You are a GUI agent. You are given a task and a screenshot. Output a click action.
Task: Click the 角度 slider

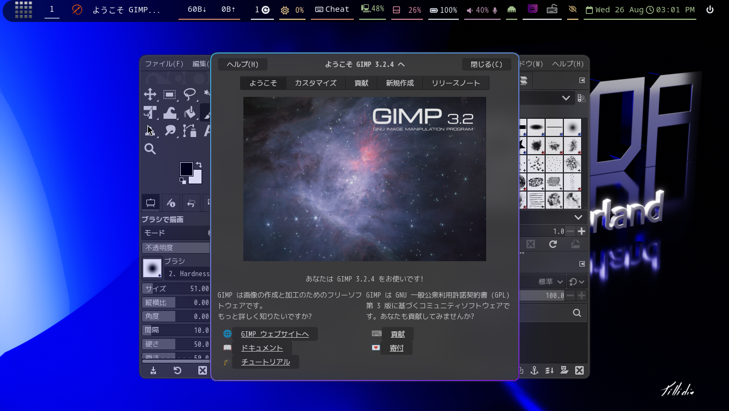[176, 316]
